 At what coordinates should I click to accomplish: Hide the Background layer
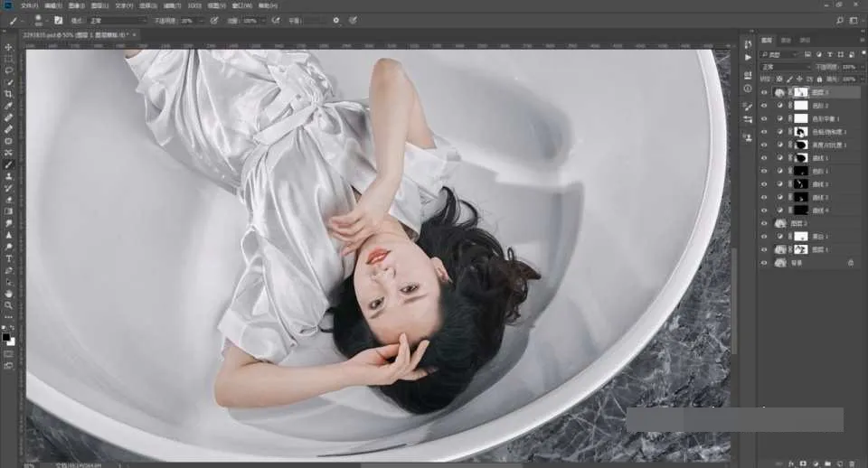pyautogui.click(x=765, y=263)
